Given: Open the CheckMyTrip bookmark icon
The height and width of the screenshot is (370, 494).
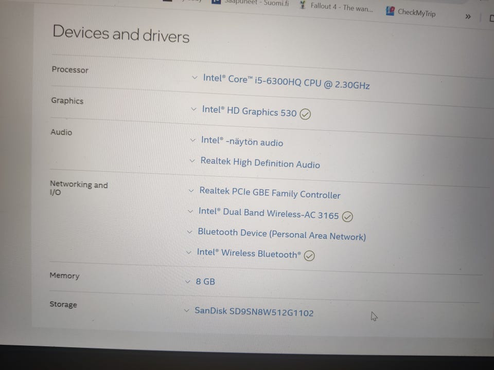Looking at the screenshot, I should [390, 11].
